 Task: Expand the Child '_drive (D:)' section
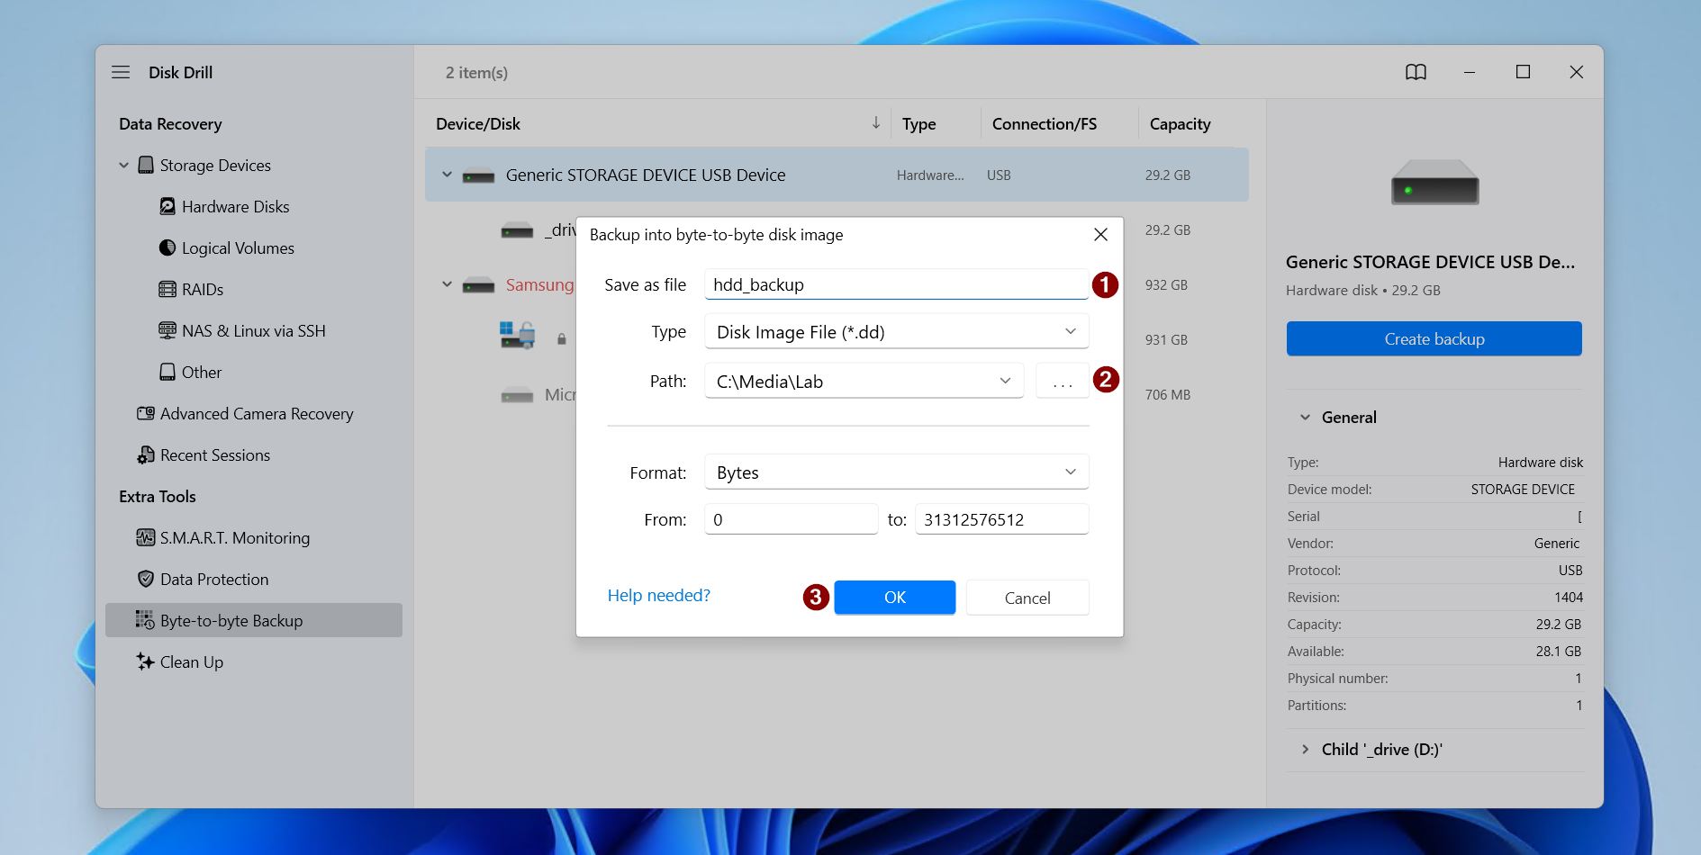point(1305,750)
